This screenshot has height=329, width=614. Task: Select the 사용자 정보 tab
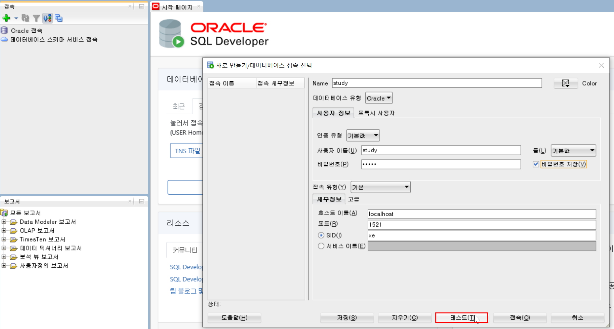click(x=334, y=113)
